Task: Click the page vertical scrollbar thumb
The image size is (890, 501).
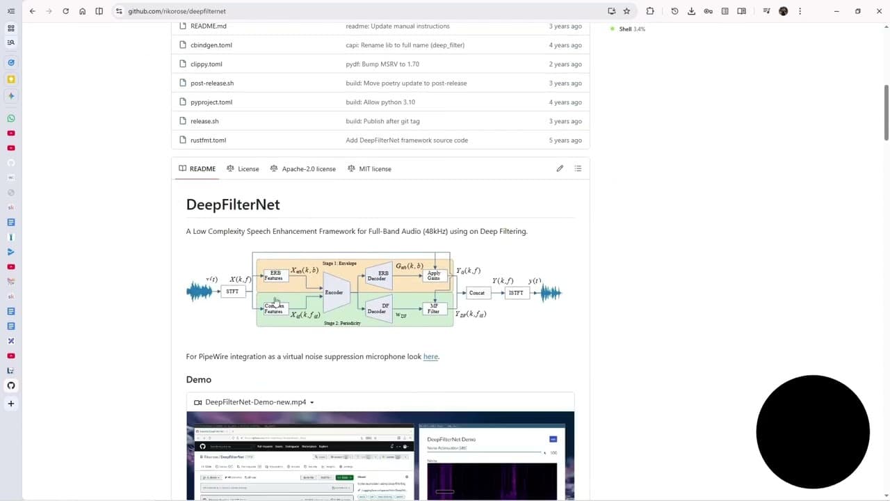Action: click(886, 113)
